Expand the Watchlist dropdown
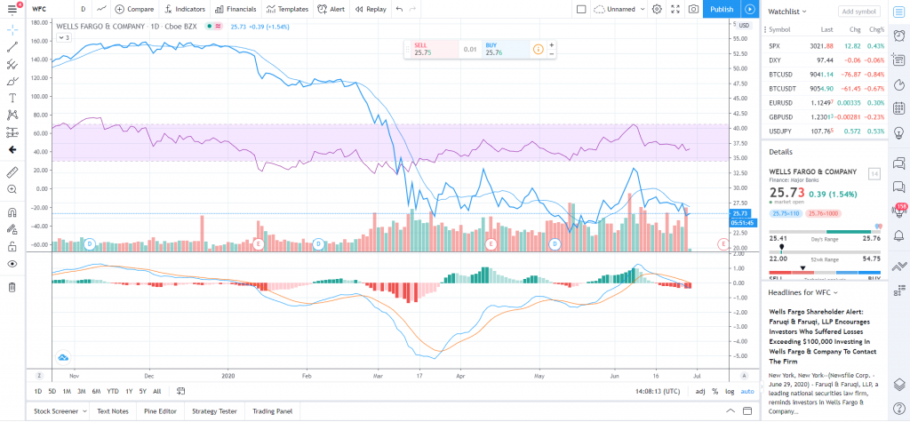 pos(787,11)
